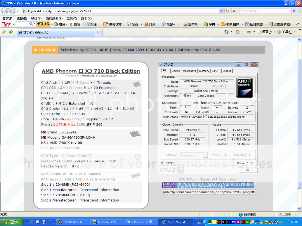Expand the 信箱 dropdown arrow
This screenshot has width=302, height=226.
141,24
